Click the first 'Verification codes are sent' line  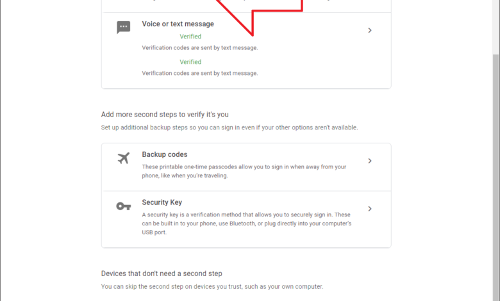tap(199, 48)
